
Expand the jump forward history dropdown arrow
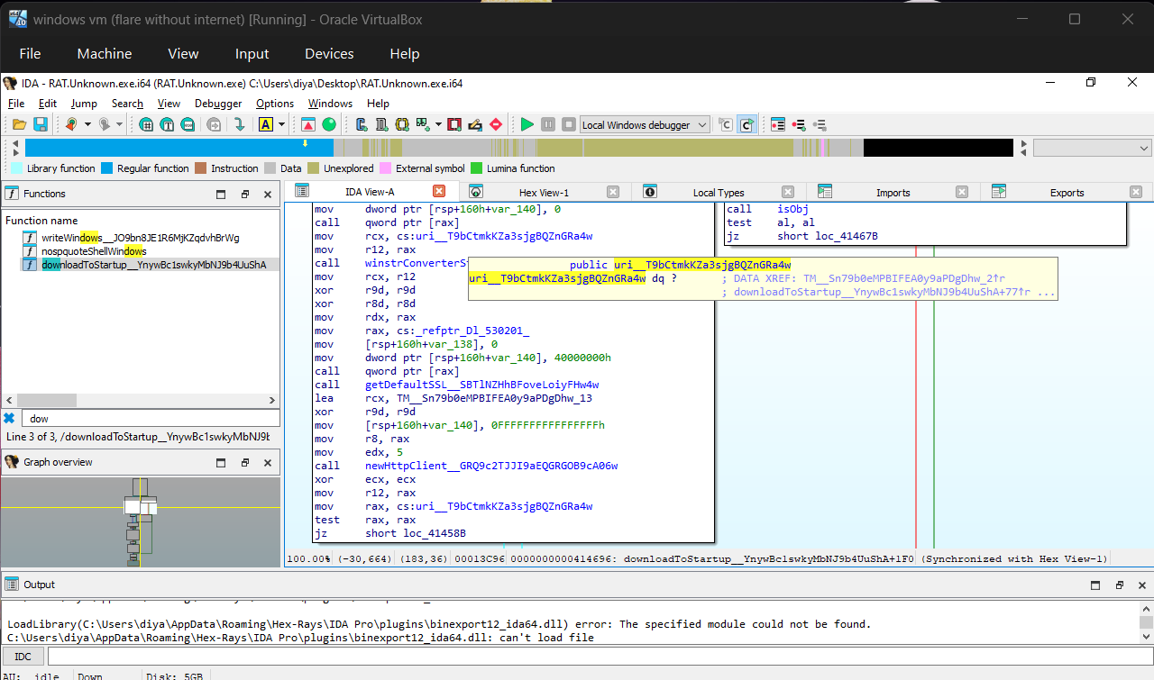point(121,124)
